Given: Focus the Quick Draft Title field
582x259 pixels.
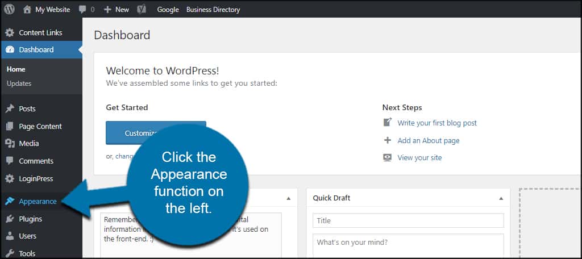Looking at the screenshot, I should [x=408, y=220].
